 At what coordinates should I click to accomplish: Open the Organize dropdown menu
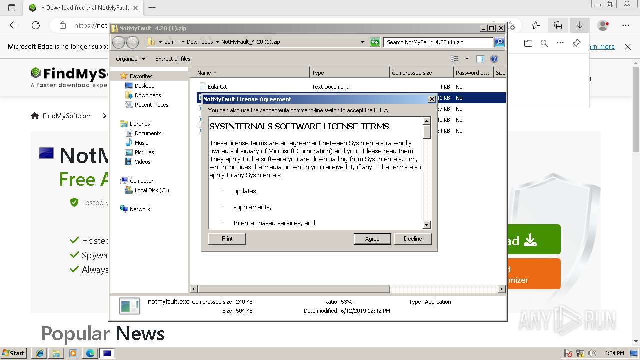click(x=130, y=59)
